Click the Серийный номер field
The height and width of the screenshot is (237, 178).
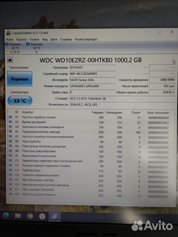[x=93, y=74]
